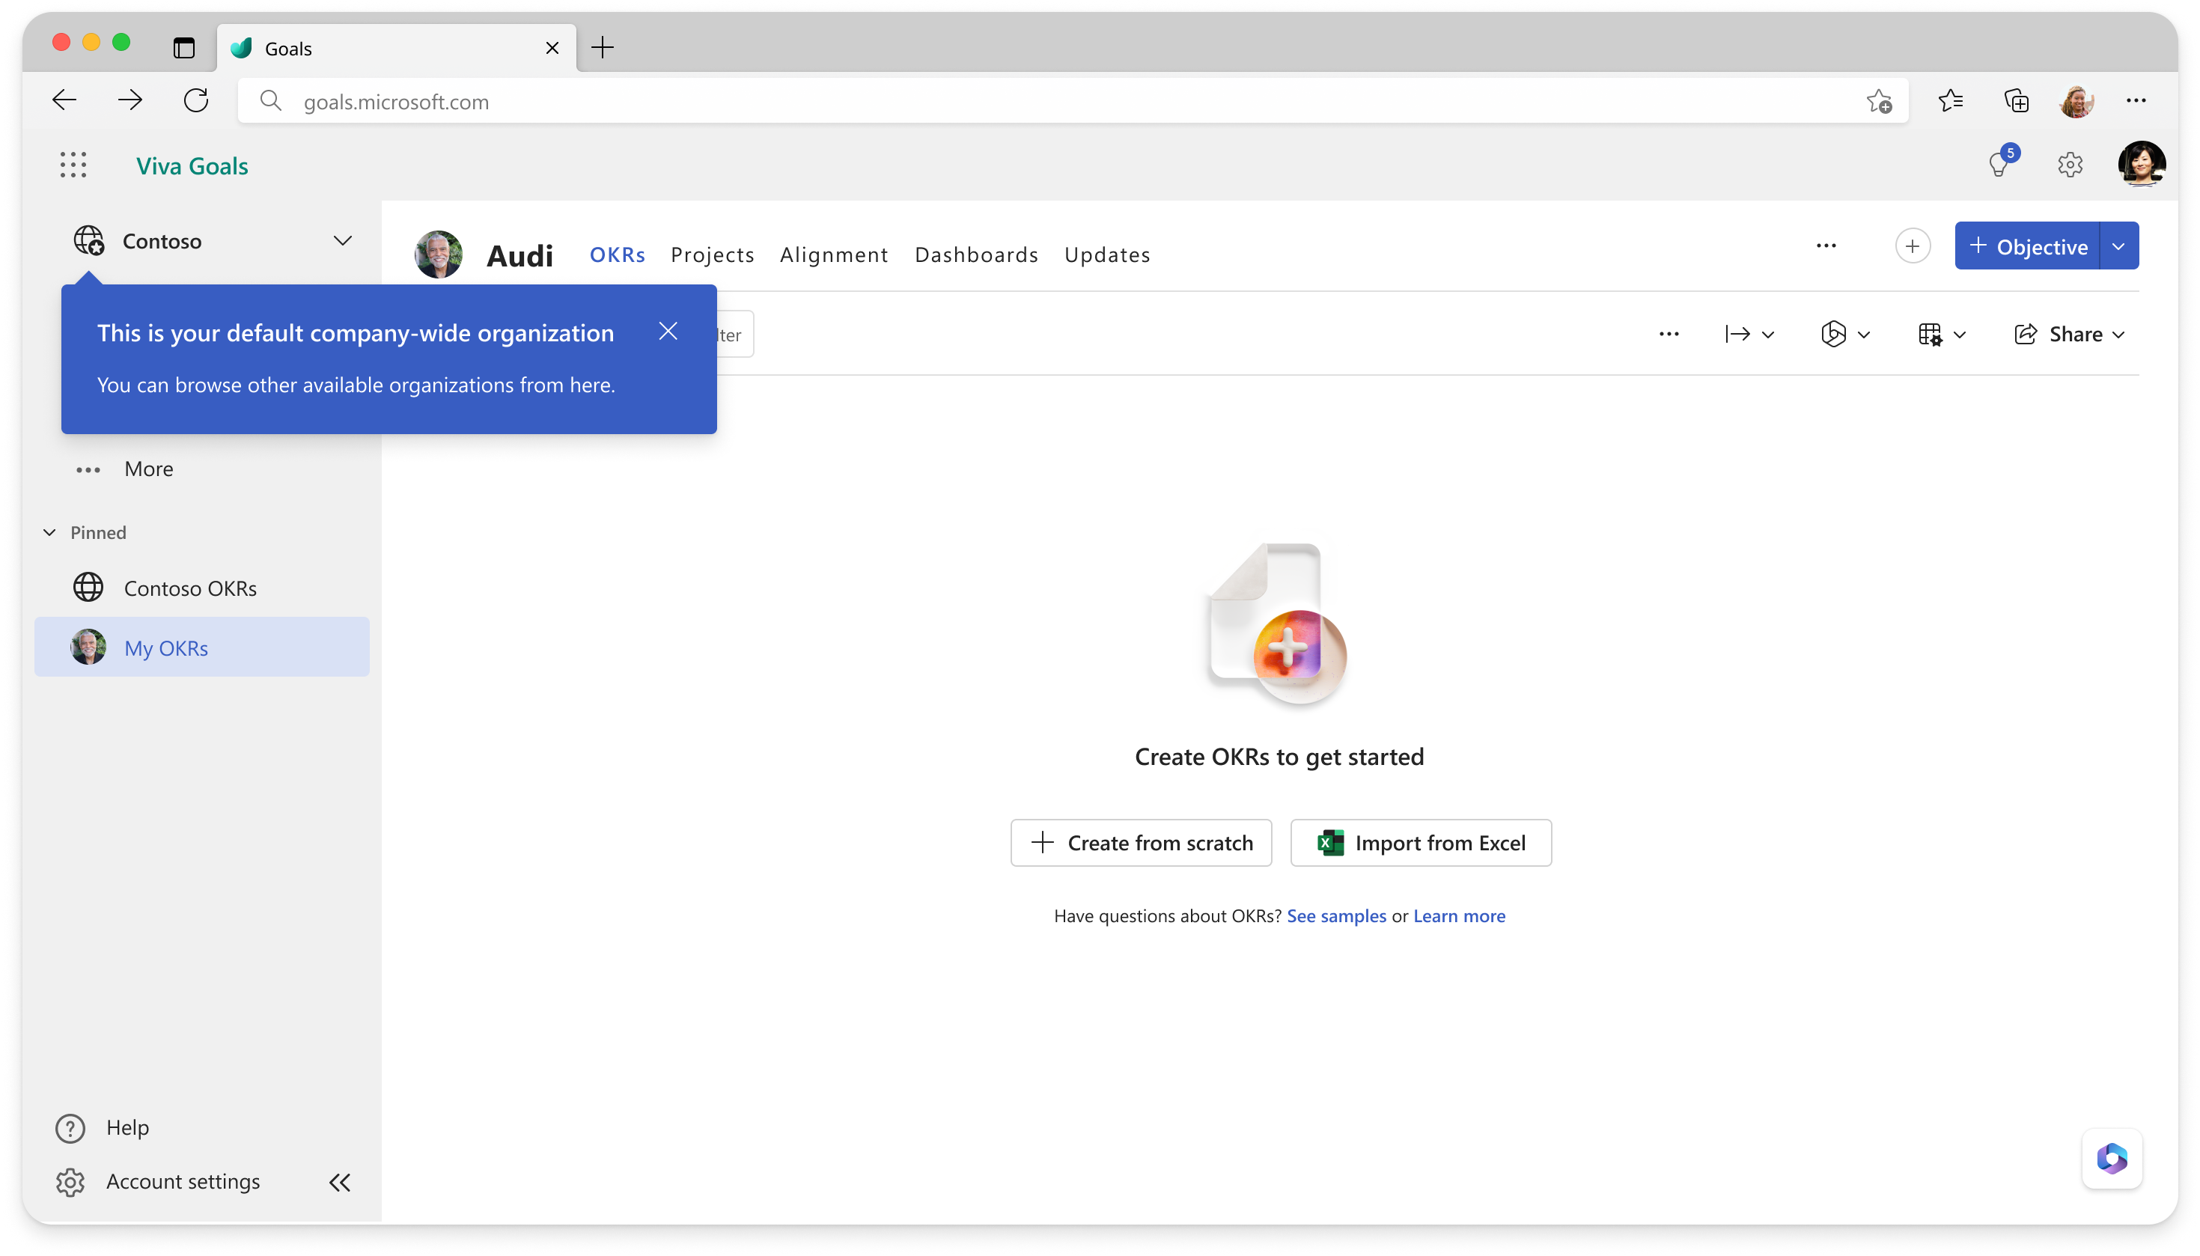
Task: Dismiss the default organization tooltip
Action: tap(668, 332)
